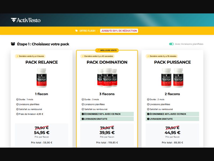Click the check icon beside 'Frais de livraison 4,95 €'

coord(17,114)
